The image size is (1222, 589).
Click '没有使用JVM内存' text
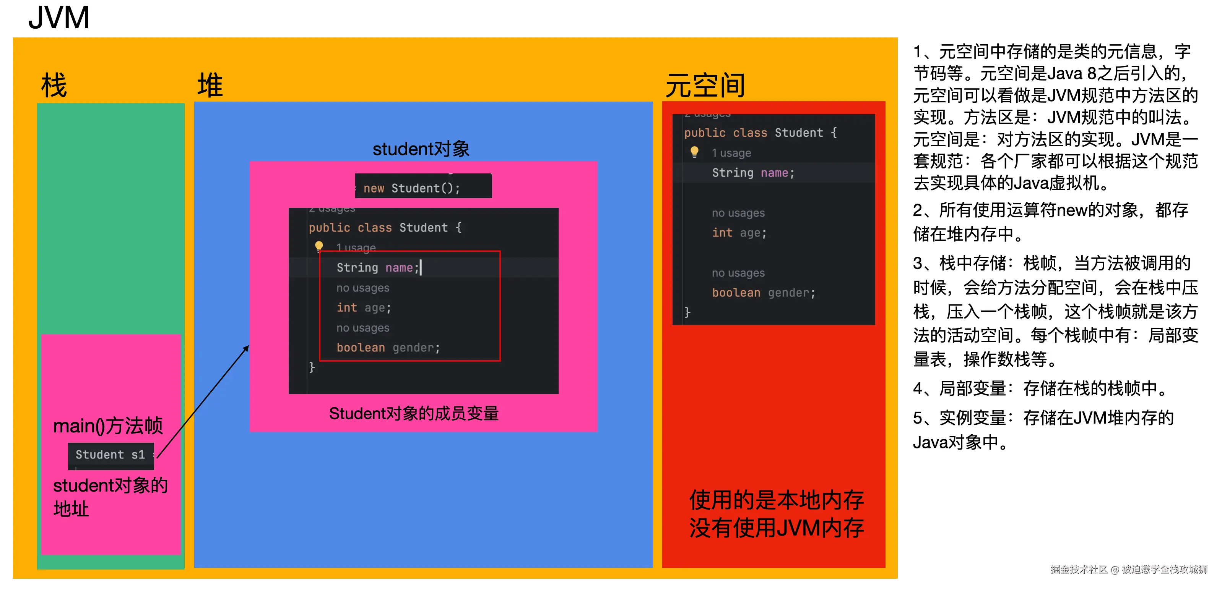point(777,528)
